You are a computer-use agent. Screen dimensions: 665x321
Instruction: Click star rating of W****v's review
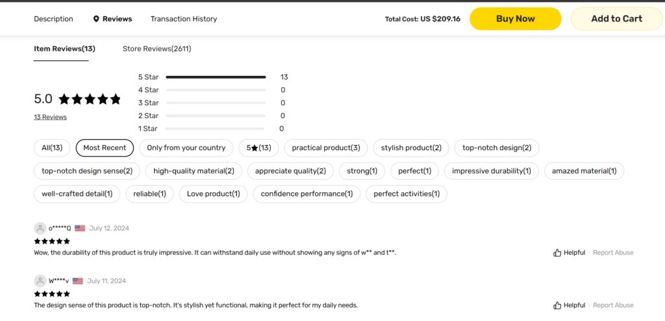point(52,294)
